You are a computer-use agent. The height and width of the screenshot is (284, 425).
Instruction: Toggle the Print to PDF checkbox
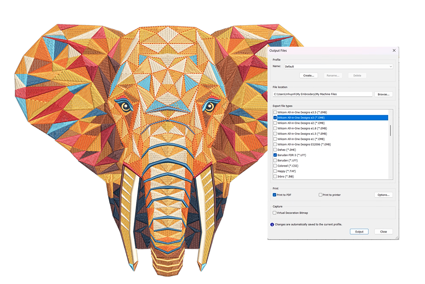coord(274,195)
